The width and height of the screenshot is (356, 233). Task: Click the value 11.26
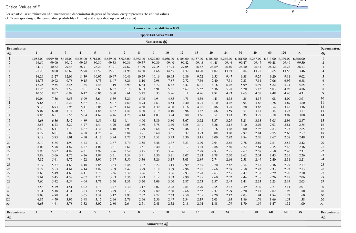pos(39,89)
